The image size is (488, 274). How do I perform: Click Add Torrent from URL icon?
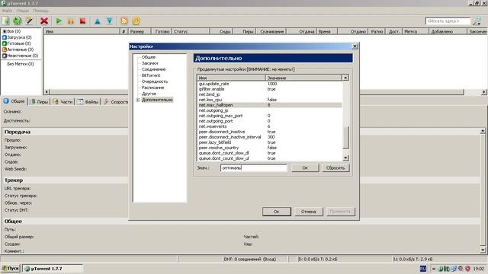(18, 21)
